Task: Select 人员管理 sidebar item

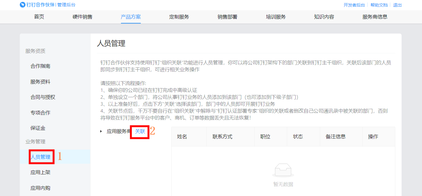Action: coord(41,157)
